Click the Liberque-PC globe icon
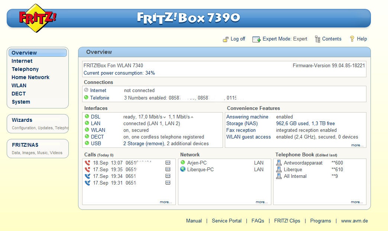 (x=183, y=169)
